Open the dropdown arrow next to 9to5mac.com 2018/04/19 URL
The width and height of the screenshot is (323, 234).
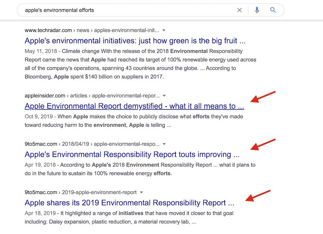[164, 144]
